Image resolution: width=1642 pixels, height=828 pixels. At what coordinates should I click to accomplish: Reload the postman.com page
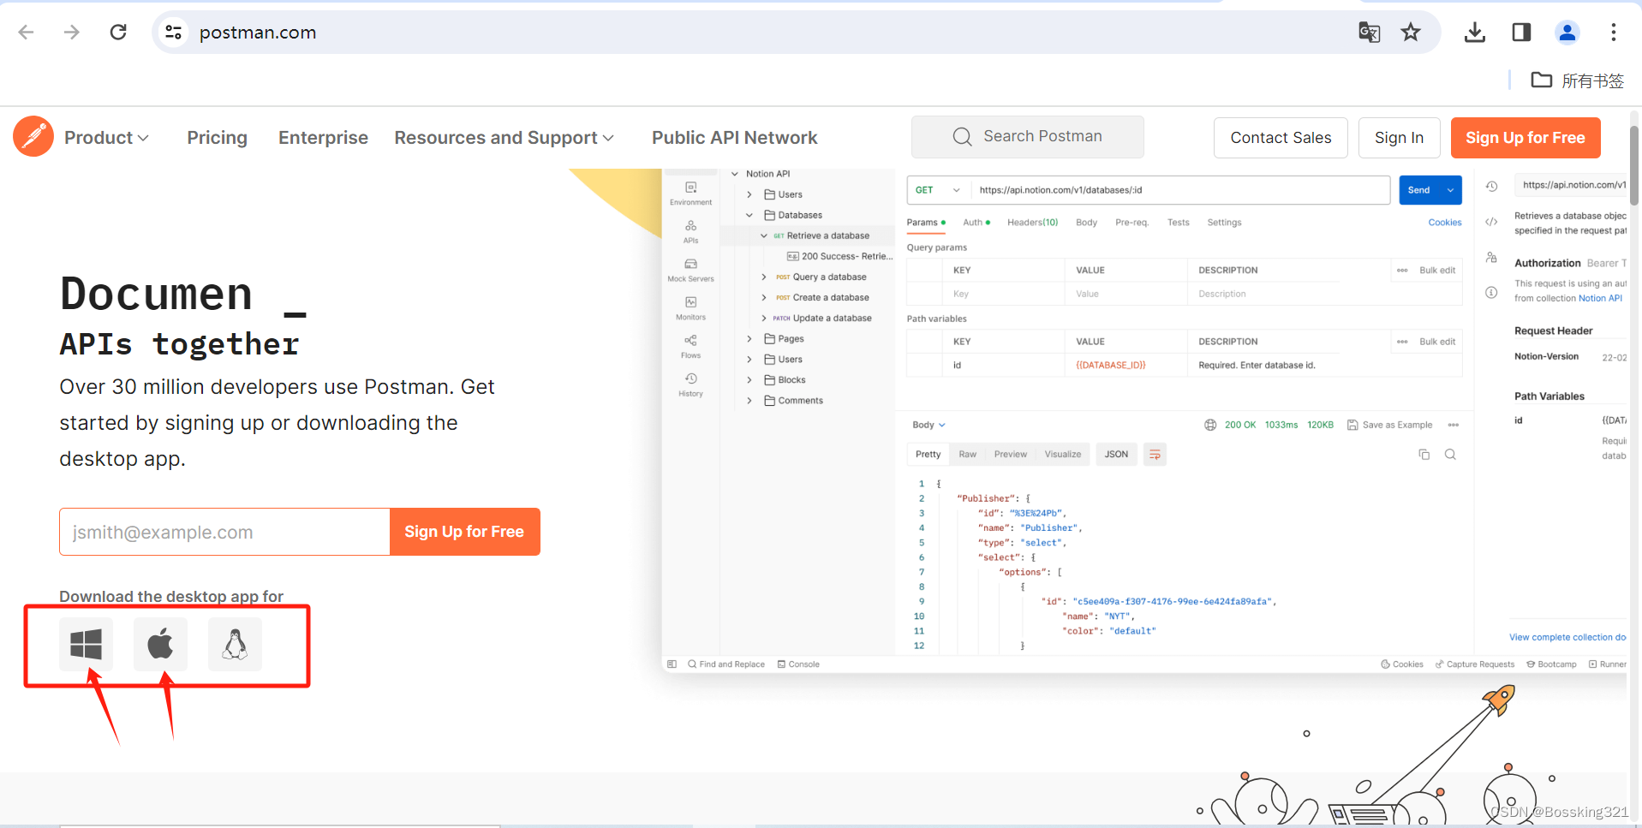(x=118, y=33)
